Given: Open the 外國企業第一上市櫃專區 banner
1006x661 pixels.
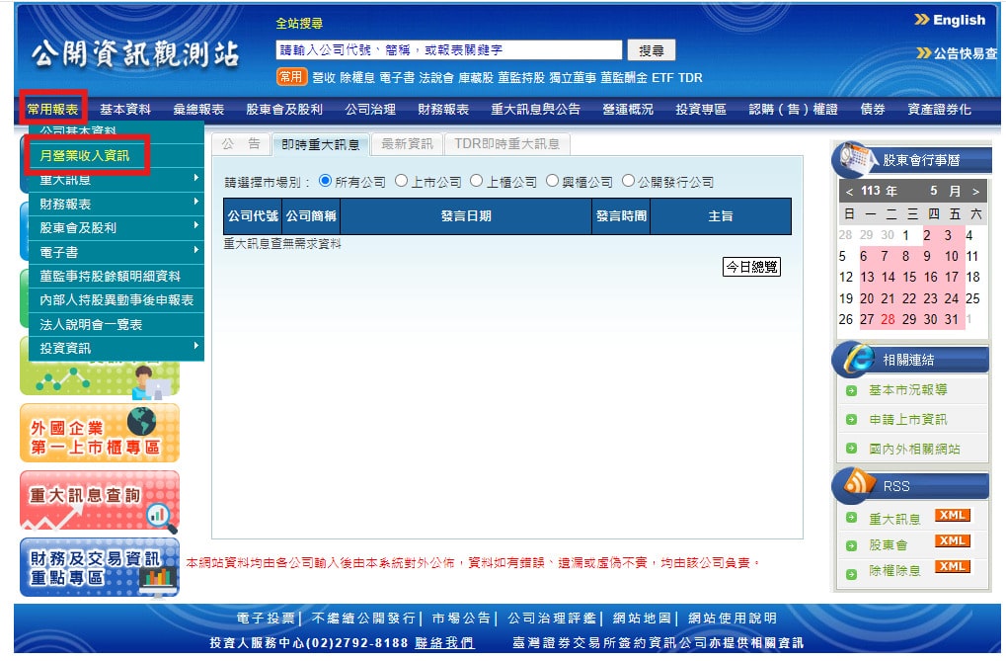Looking at the screenshot, I should (x=96, y=432).
